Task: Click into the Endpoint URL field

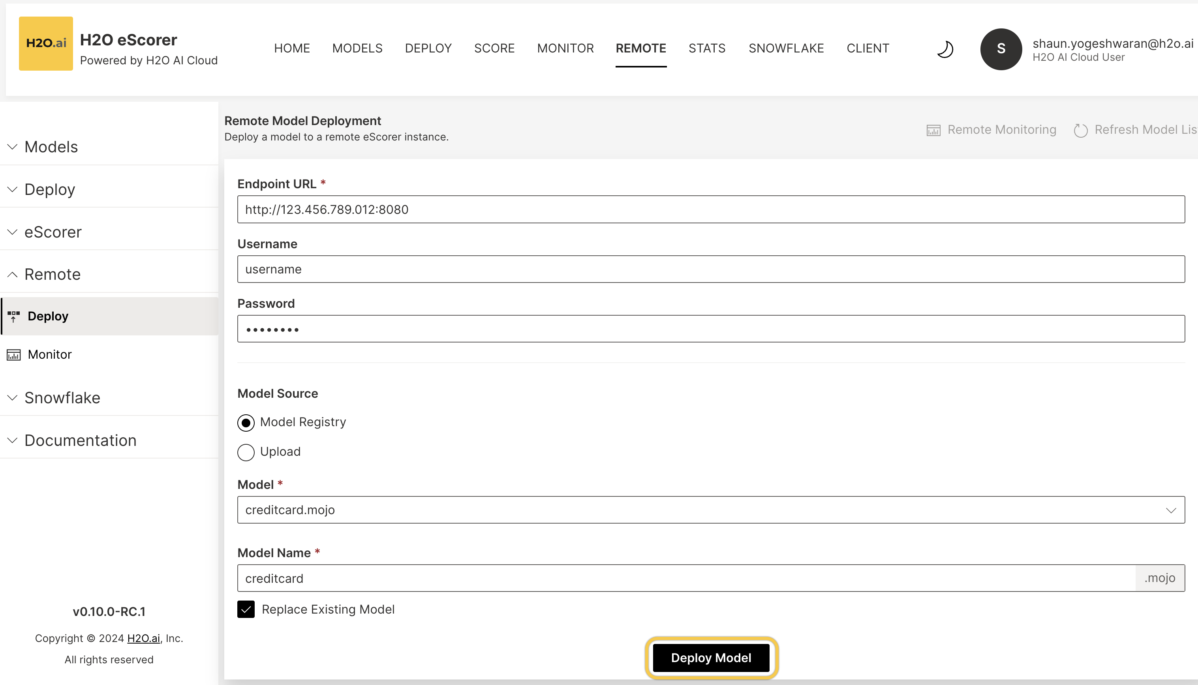Action: click(x=711, y=210)
